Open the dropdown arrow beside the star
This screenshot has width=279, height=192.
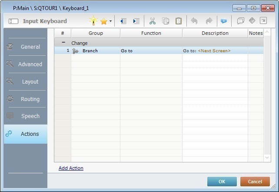(x=110, y=21)
